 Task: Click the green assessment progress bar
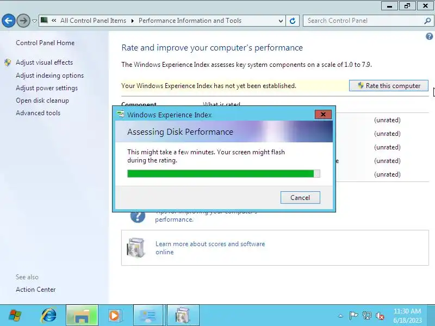pyautogui.click(x=223, y=174)
